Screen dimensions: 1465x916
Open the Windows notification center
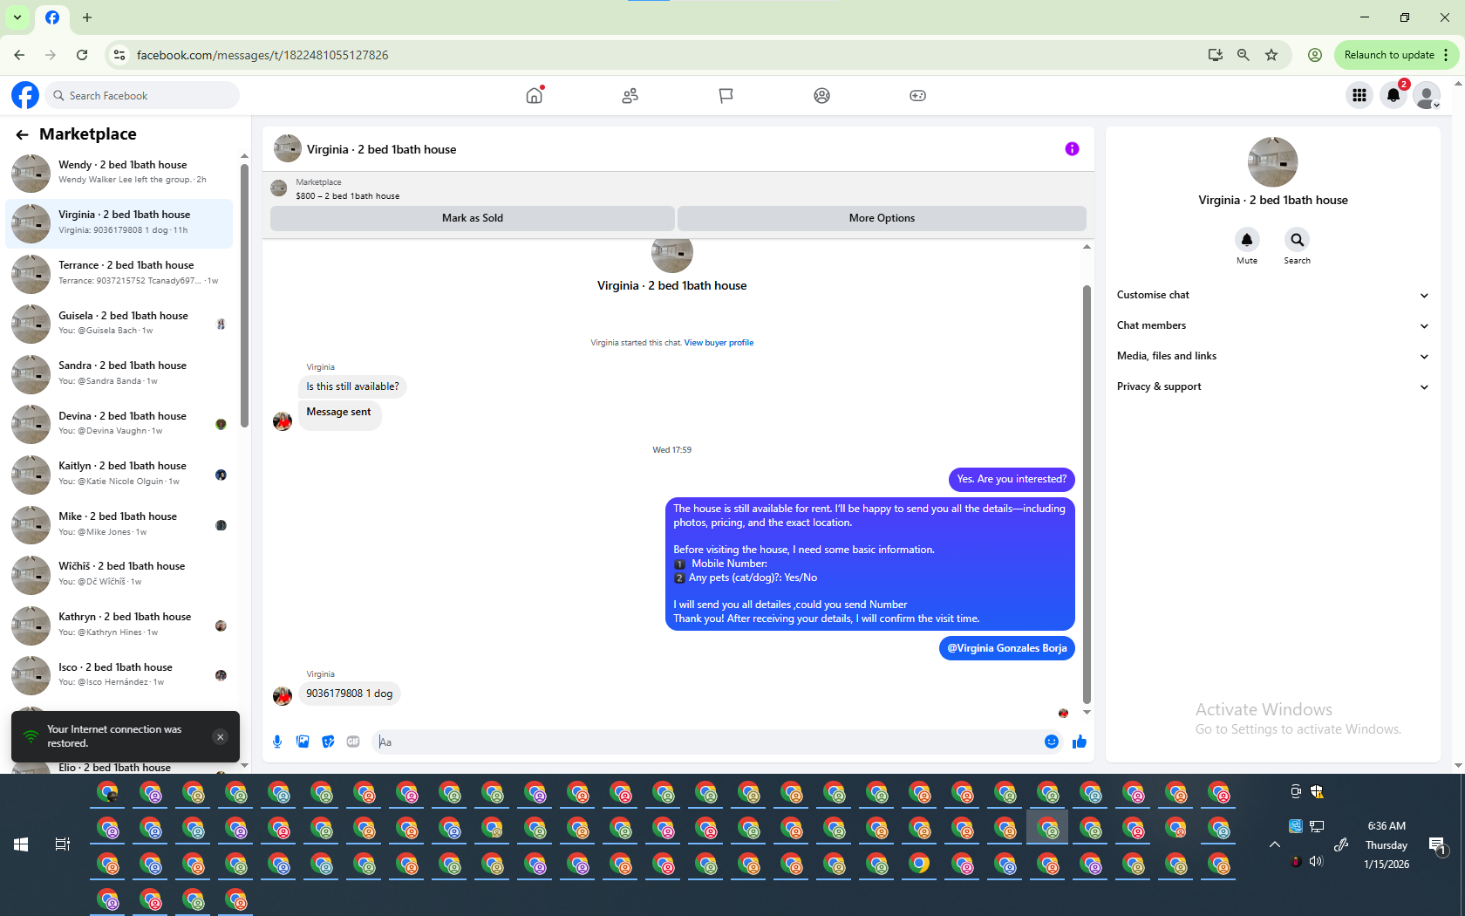tap(1437, 844)
